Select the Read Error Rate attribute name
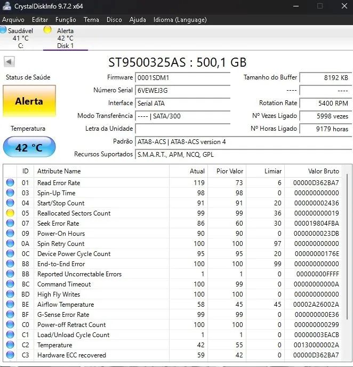The height and width of the screenshot is (367, 353). tap(59, 183)
